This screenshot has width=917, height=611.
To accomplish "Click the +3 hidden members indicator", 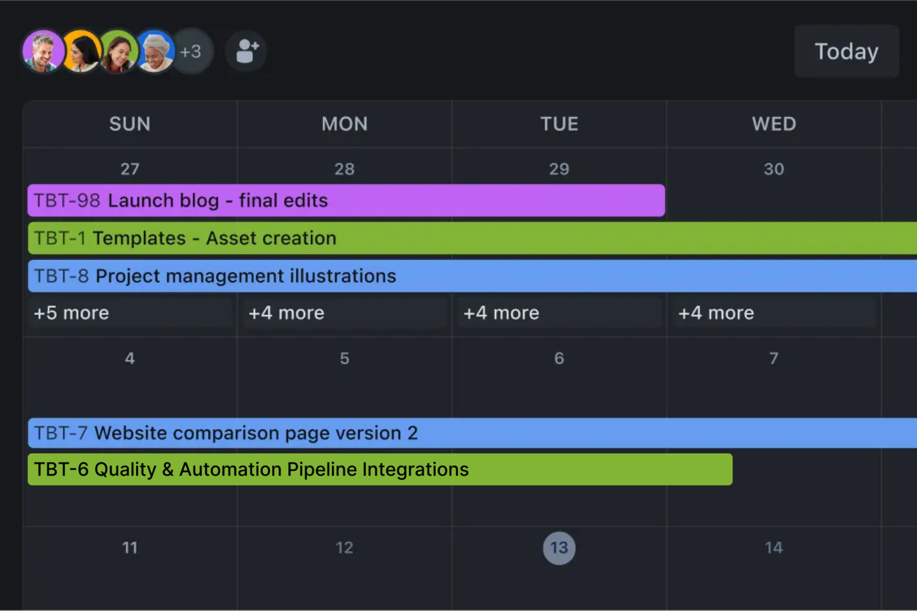I will coord(192,51).
